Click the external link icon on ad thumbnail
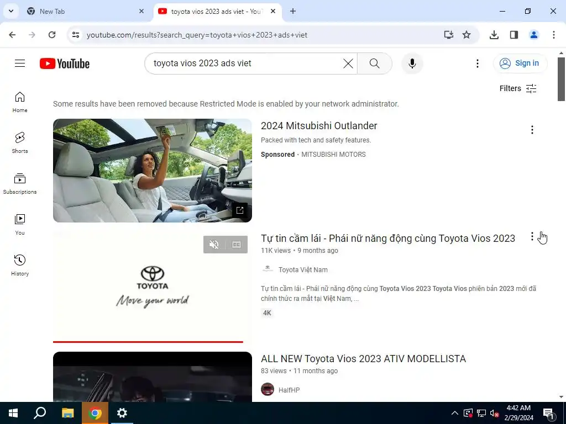This screenshot has height=424, width=566. point(240,210)
